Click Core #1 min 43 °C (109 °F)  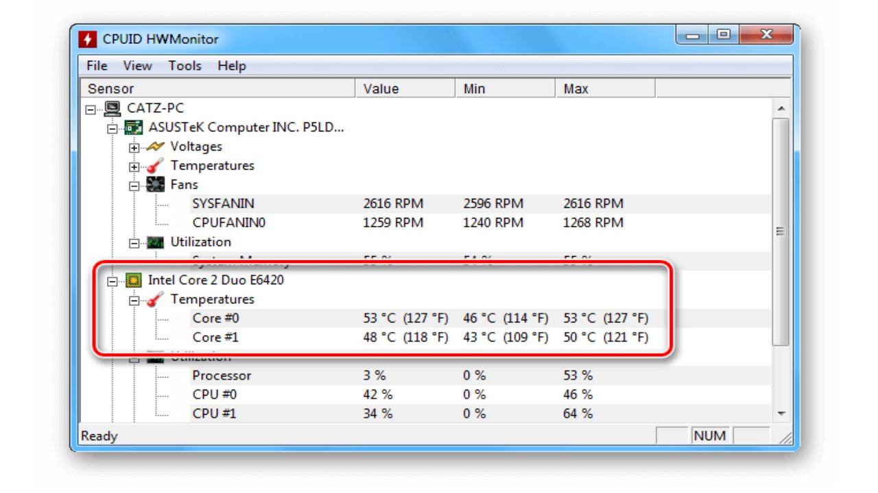coord(506,338)
